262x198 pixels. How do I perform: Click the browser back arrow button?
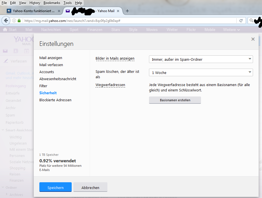[x=6, y=21]
